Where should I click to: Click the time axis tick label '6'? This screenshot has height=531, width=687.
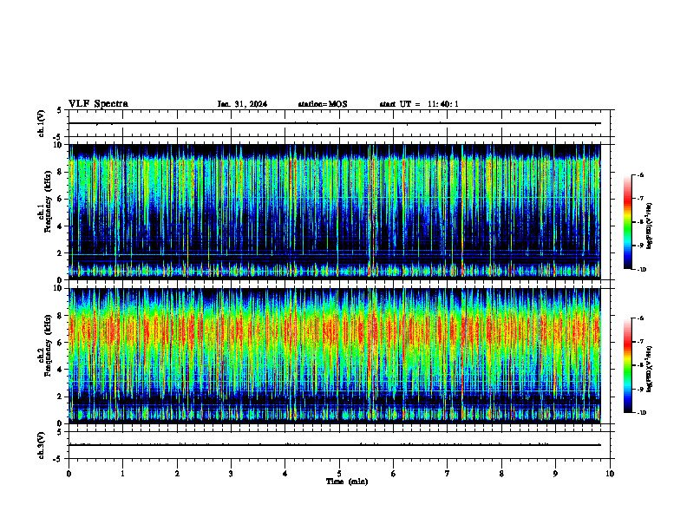(x=394, y=474)
